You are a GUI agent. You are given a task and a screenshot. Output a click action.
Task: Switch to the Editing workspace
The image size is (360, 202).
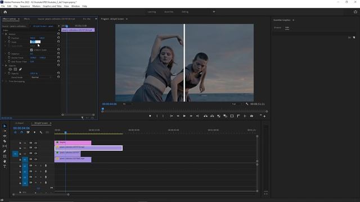click(x=185, y=12)
